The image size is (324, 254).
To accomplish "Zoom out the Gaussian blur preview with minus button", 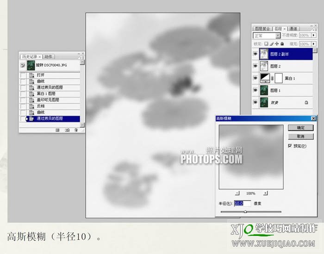I will point(237,193).
